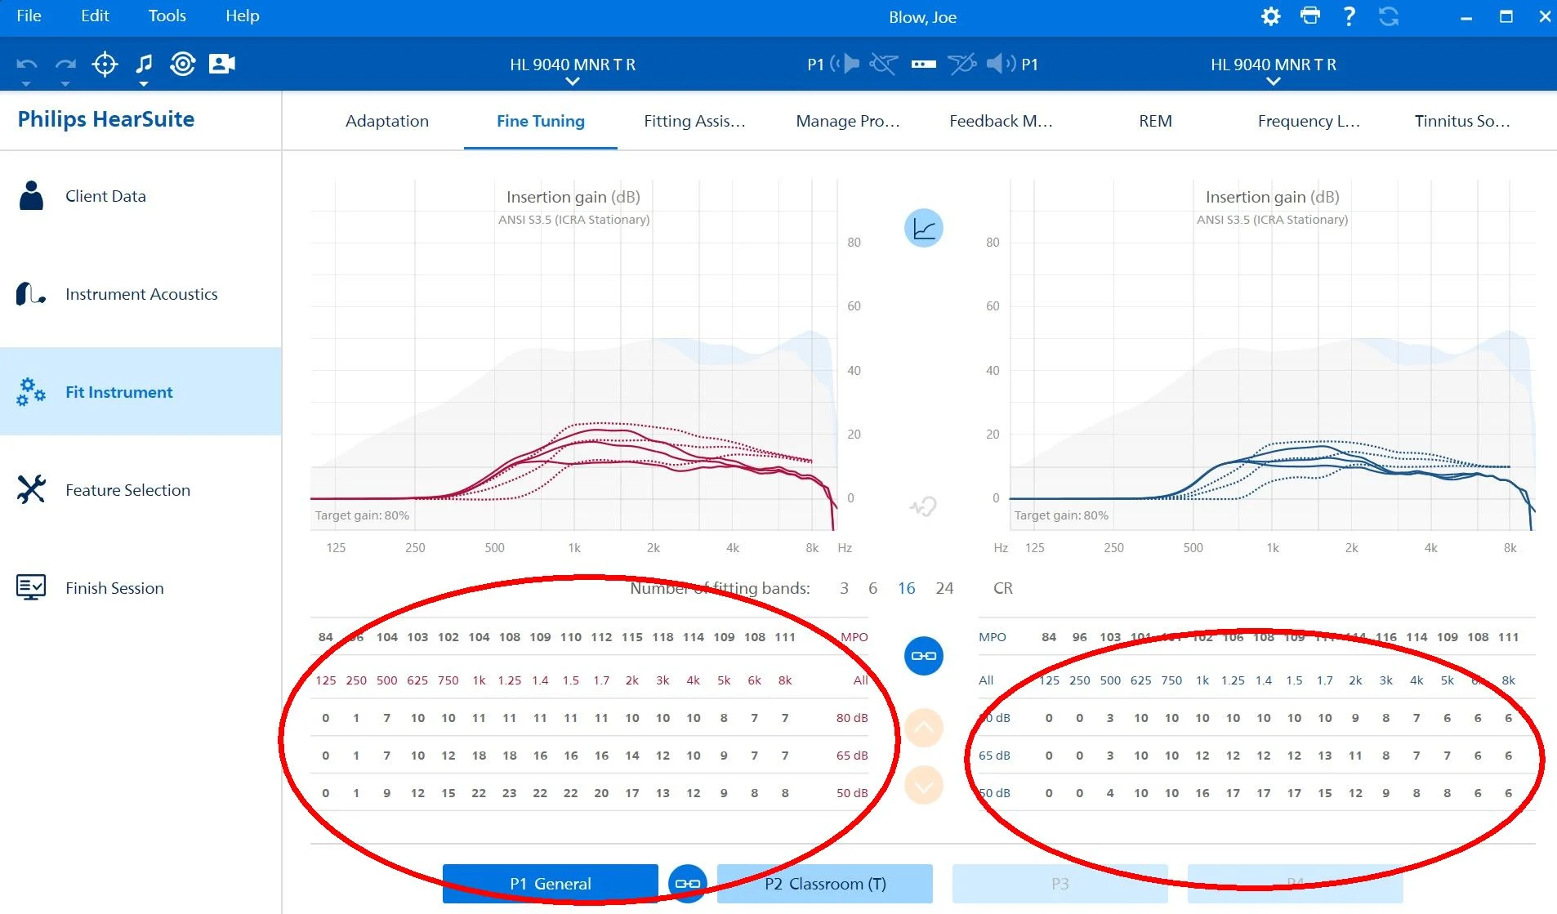Go to Finish Session section
The width and height of the screenshot is (1557, 914).
pyautogui.click(x=141, y=588)
